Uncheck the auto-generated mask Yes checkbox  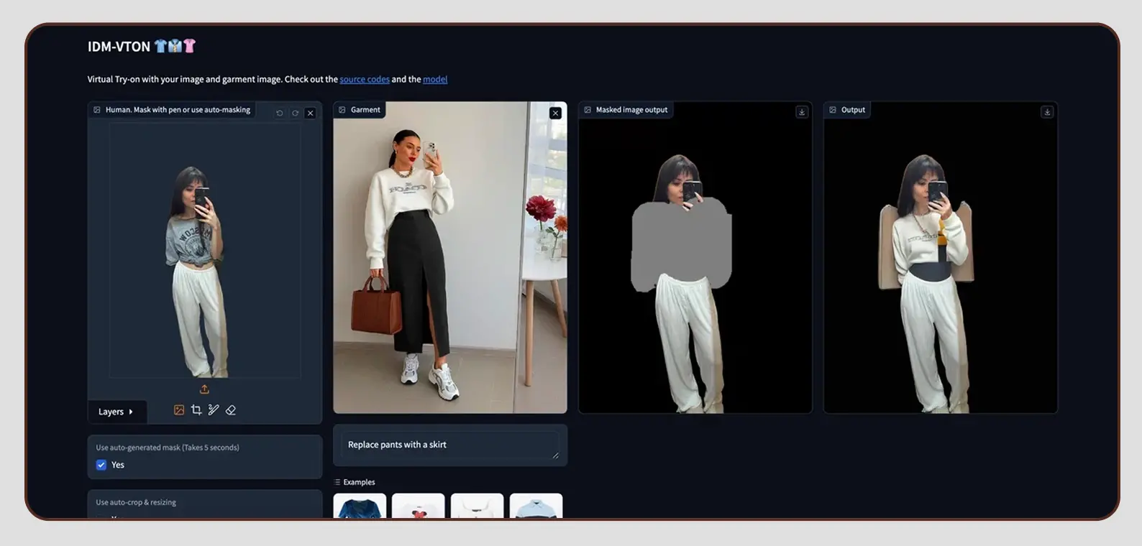point(101,465)
